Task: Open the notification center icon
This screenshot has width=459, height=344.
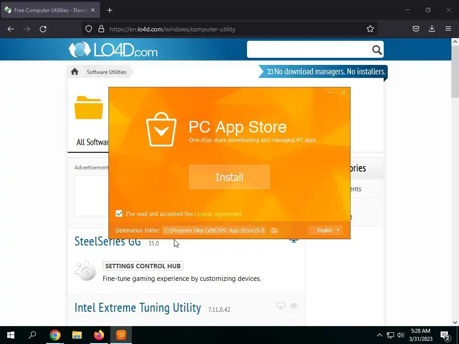Action: (x=445, y=335)
